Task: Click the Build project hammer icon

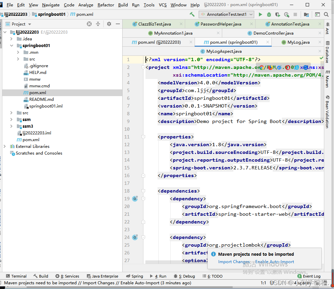Action: tap(192, 14)
